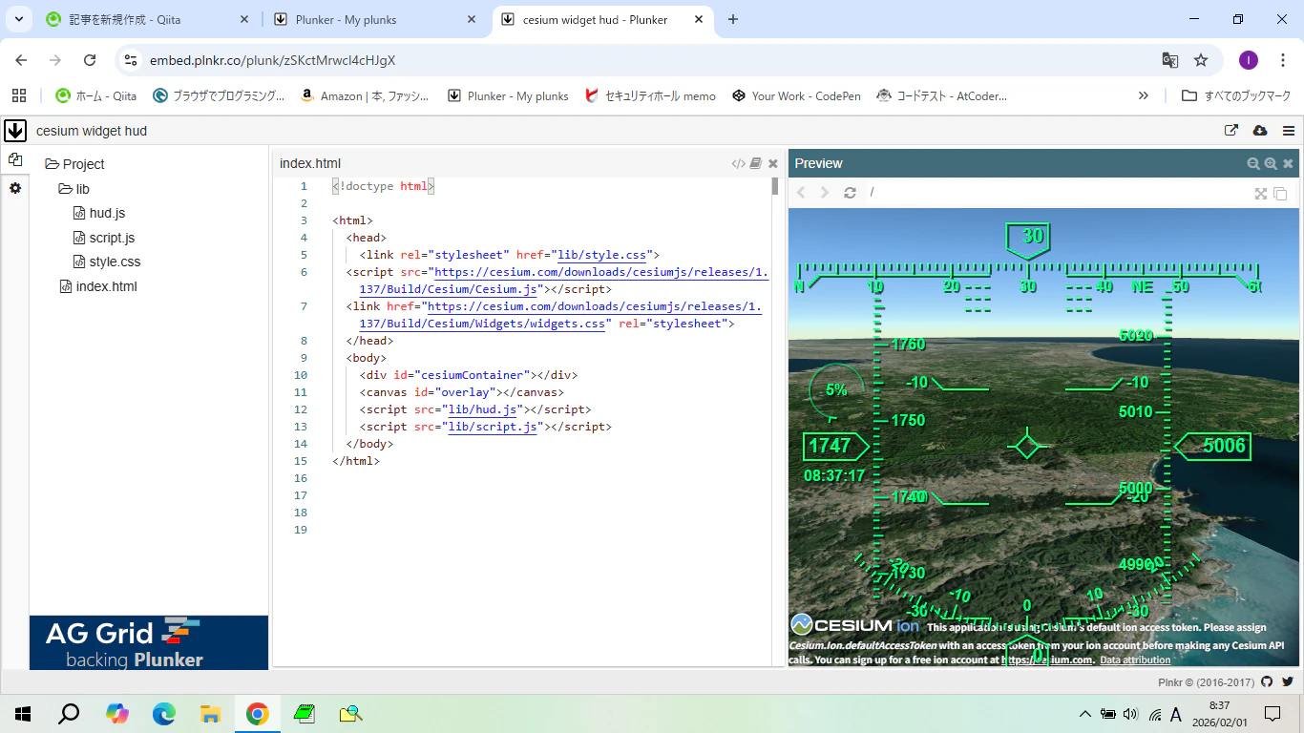Open style.css from the file tree
1304x733 pixels.
coord(114,262)
